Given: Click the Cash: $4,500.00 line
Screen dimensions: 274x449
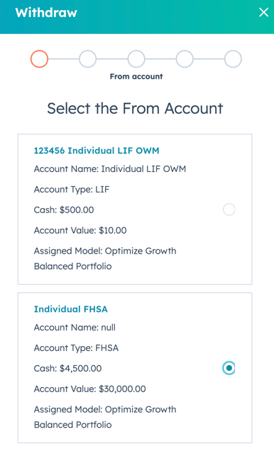Looking at the screenshot, I should [67, 369].
